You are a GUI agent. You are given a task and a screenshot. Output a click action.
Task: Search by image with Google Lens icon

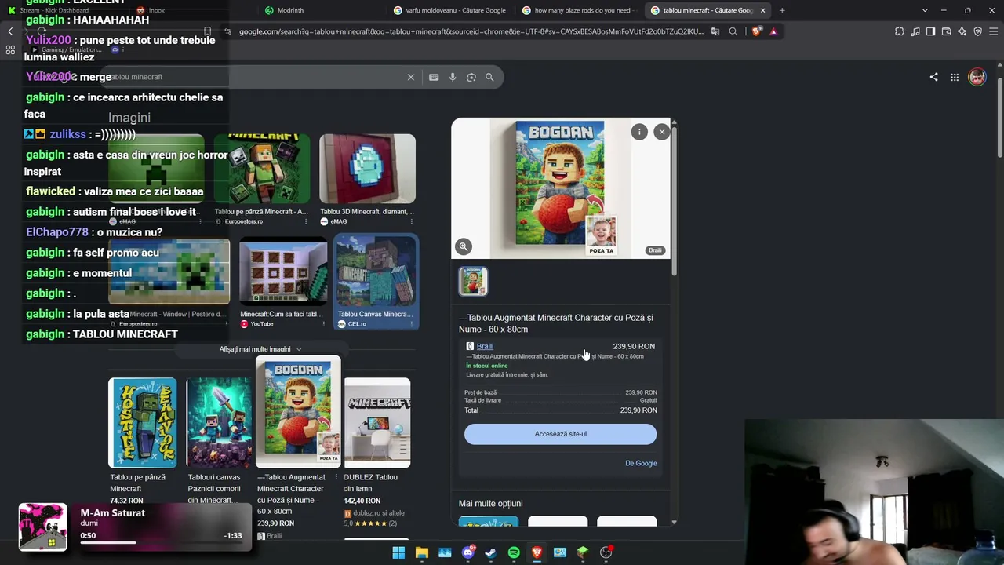pos(471,77)
